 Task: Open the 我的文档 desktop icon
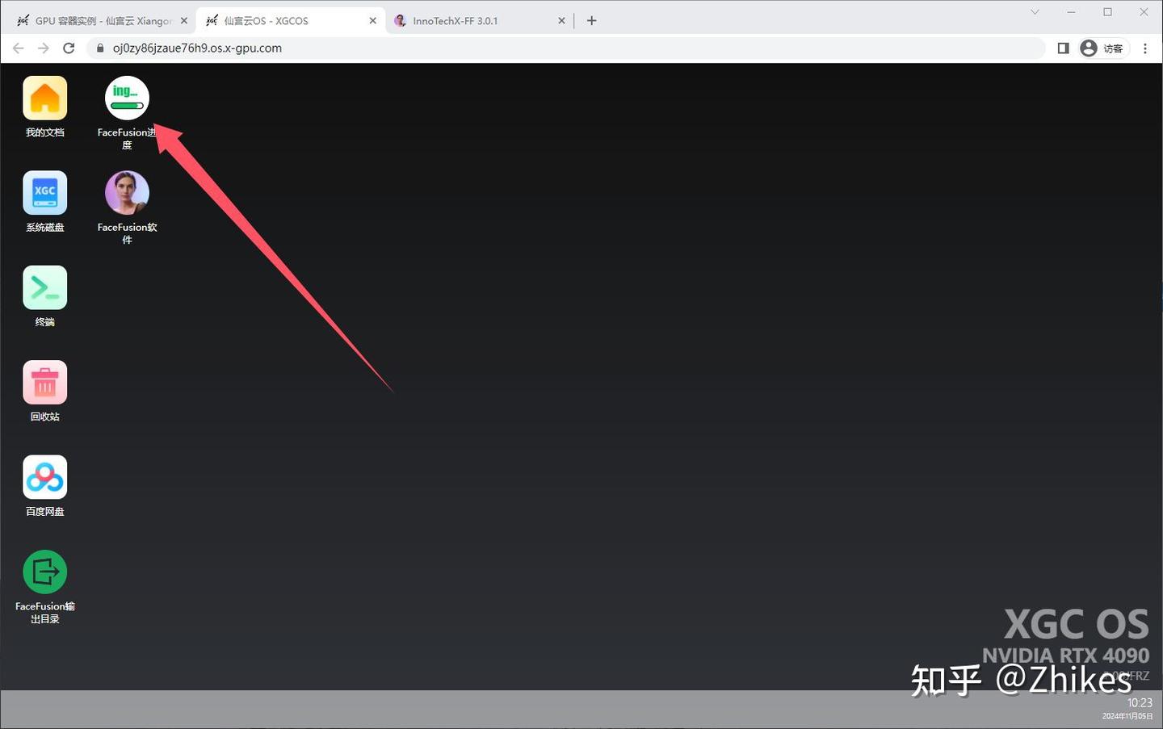(45, 98)
